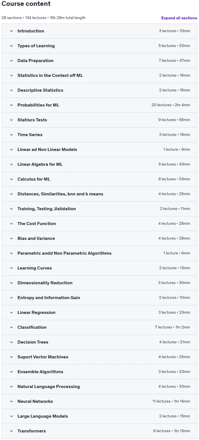Screen dimensions: 199x440
Task: Open the Data Preparation section
Action: click(x=99, y=61)
